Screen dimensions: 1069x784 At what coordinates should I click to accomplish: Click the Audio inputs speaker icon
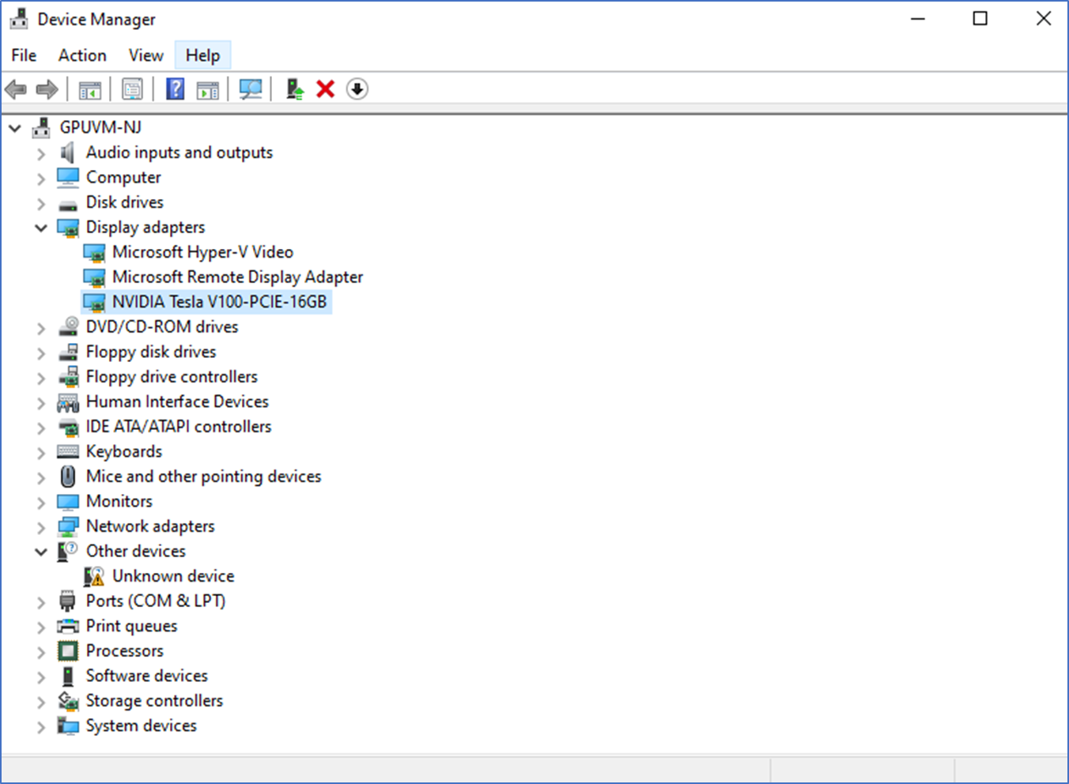click(68, 153)
